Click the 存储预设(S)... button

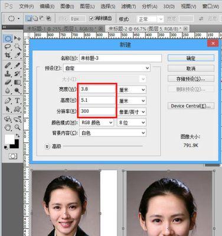[x=191, y=78]
